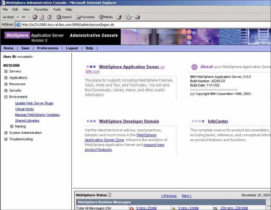The height and width of the screenshot is (210, 271).
Task: Select the Build Date: 11/11/02 text
Action: [x=205, y=85]
